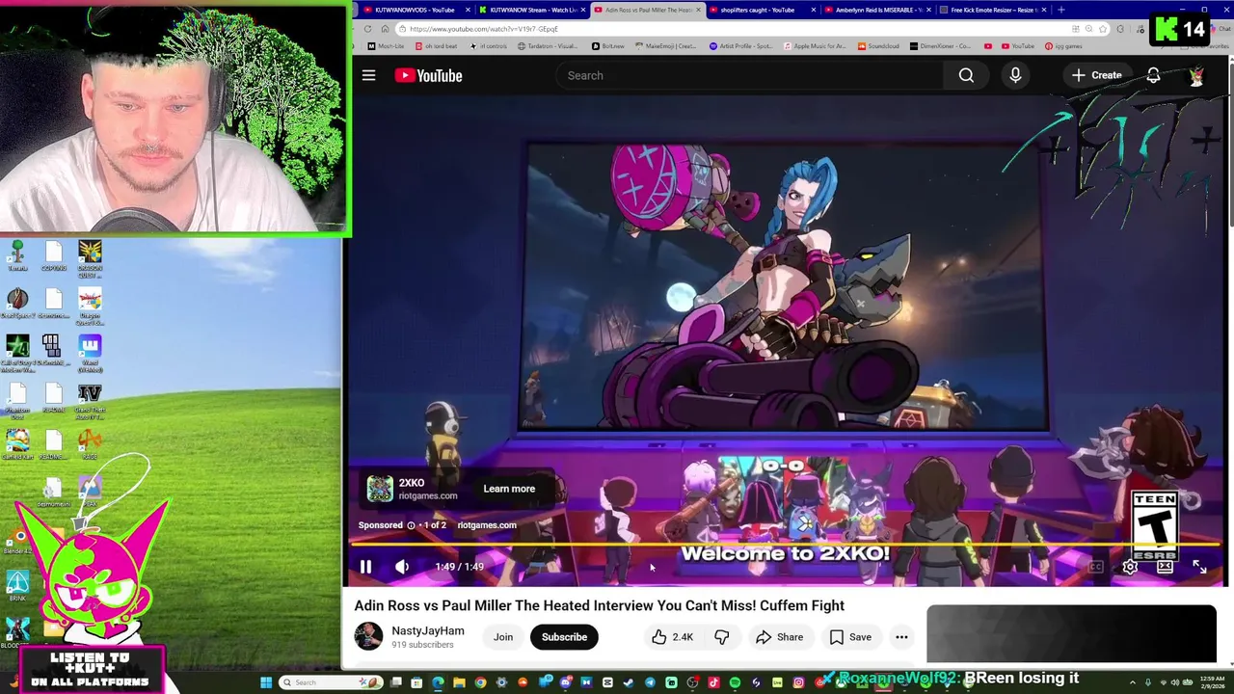This screenshot has height=694, width=1234.
Task: Open the account avatar menu
Action: coord(1196,75)
